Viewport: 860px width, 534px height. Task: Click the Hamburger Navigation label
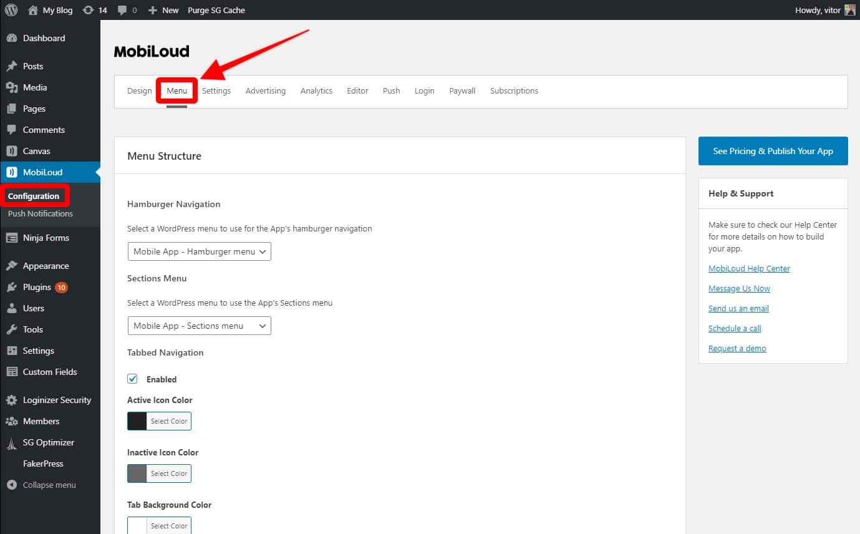click(x=174, y=204)
